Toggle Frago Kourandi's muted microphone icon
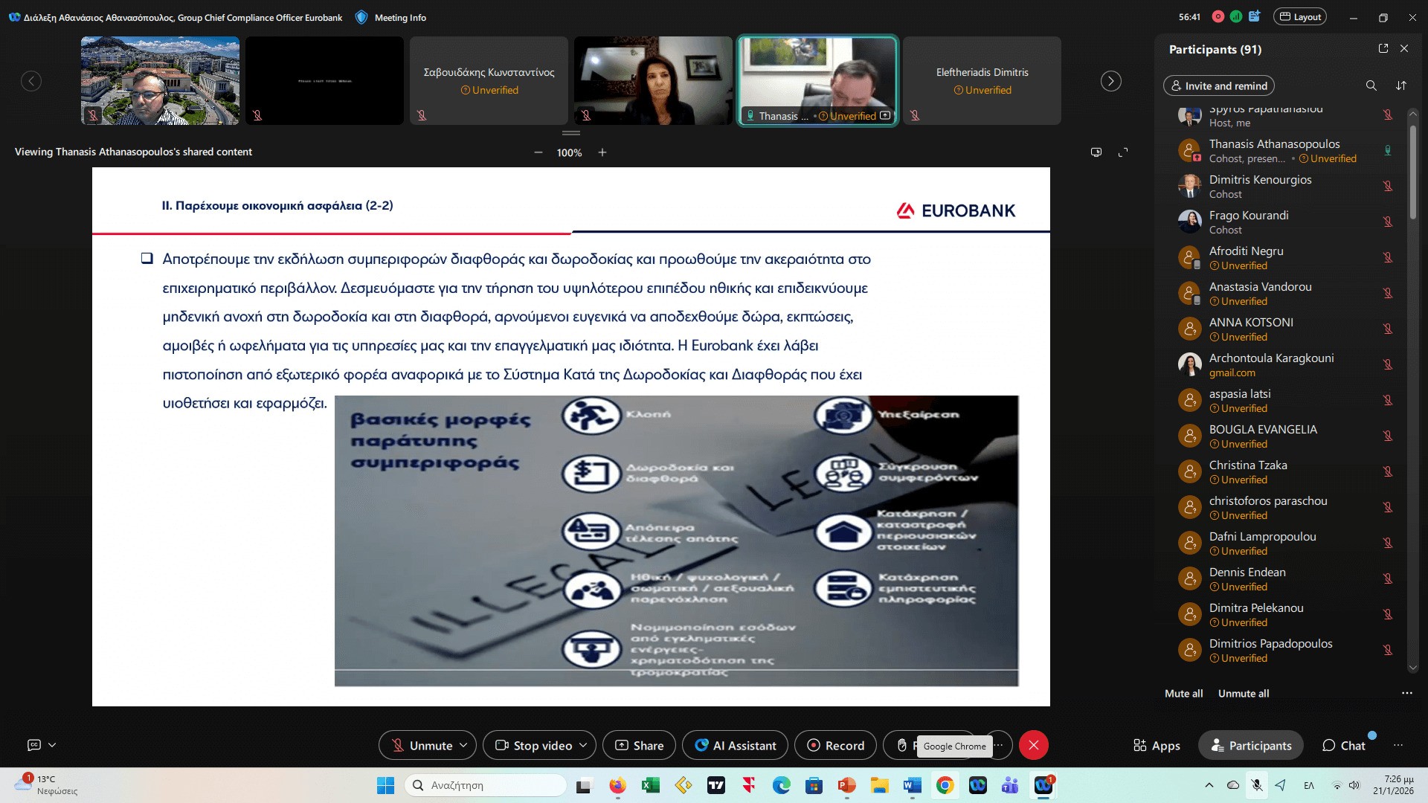This screenshot has height=803, width=1428. point(1387,222)
